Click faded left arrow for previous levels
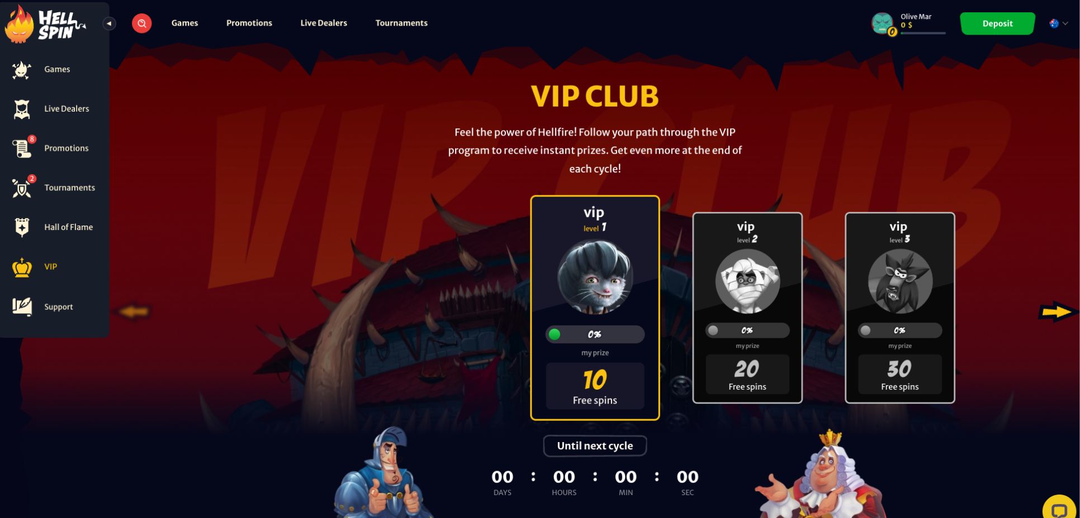 (133, 311)
